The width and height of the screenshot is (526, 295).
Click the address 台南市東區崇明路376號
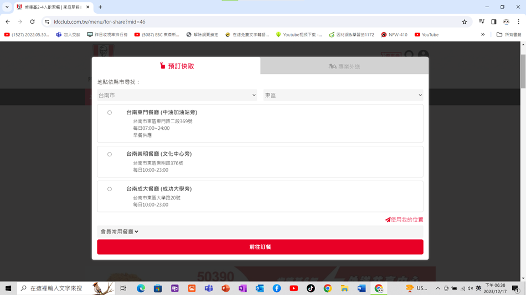[158, 163]
